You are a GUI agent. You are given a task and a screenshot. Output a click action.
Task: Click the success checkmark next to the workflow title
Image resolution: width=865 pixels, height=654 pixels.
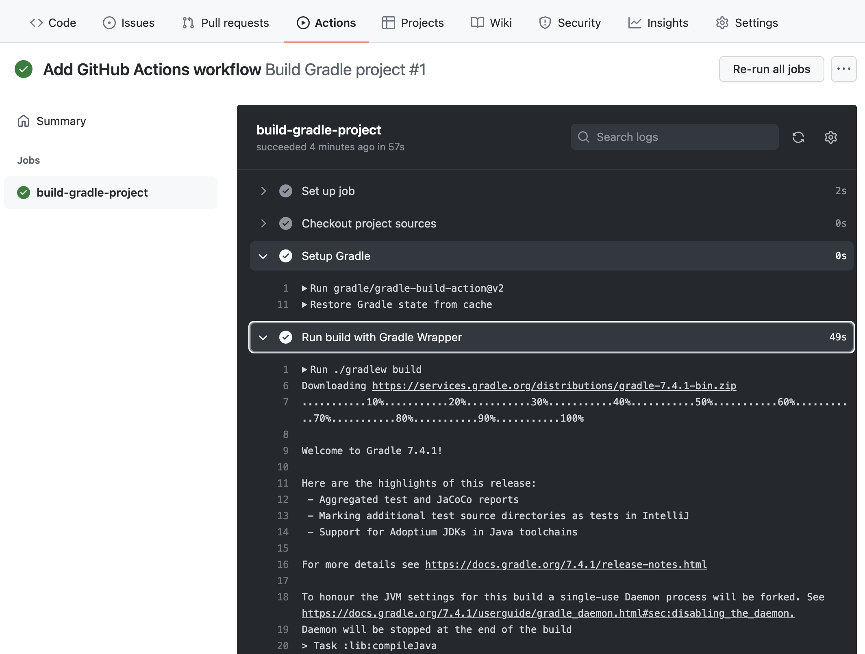(x=24, y=69)
